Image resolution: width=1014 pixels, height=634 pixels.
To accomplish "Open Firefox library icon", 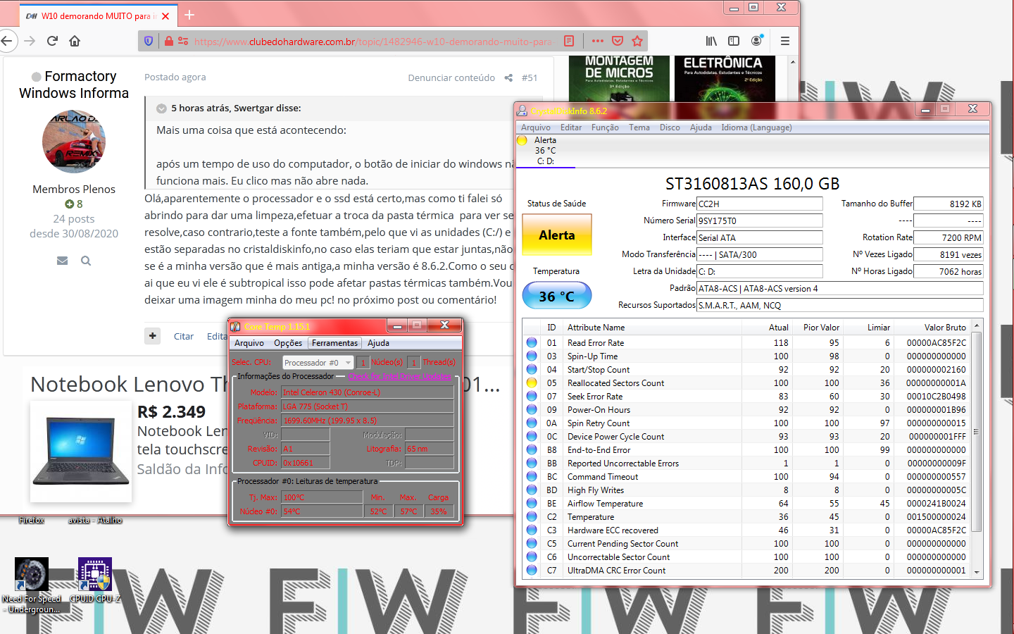I will pos(711,41).
